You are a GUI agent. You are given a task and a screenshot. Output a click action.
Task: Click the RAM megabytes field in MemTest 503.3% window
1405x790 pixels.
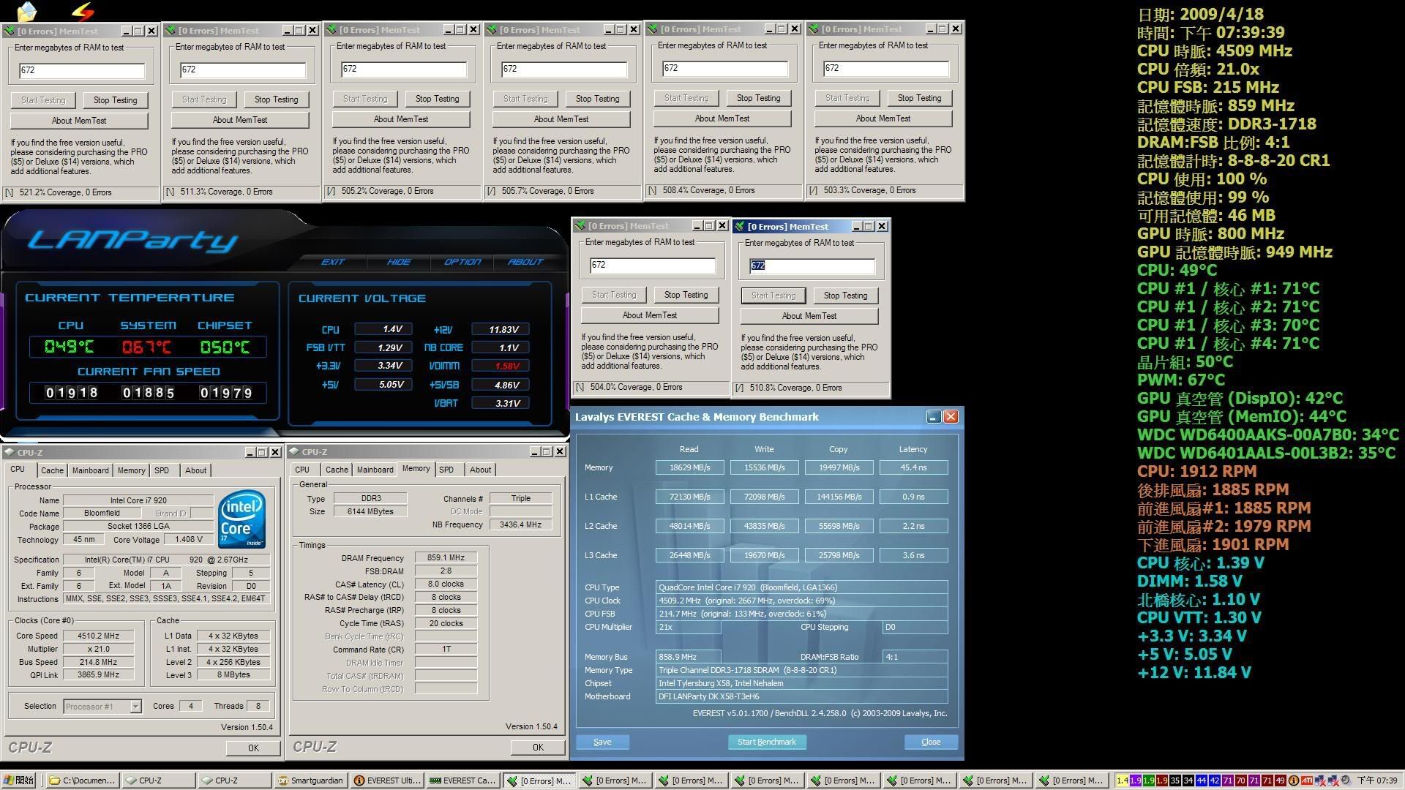886,68
